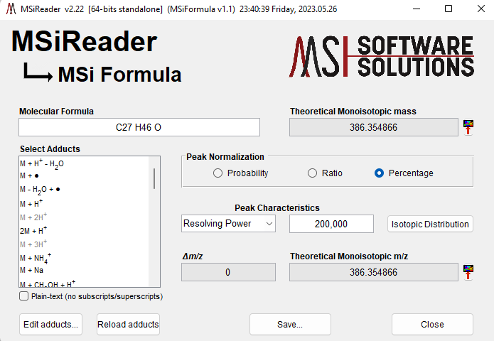Select the M + Na adduct

click(x=32, y=271)
